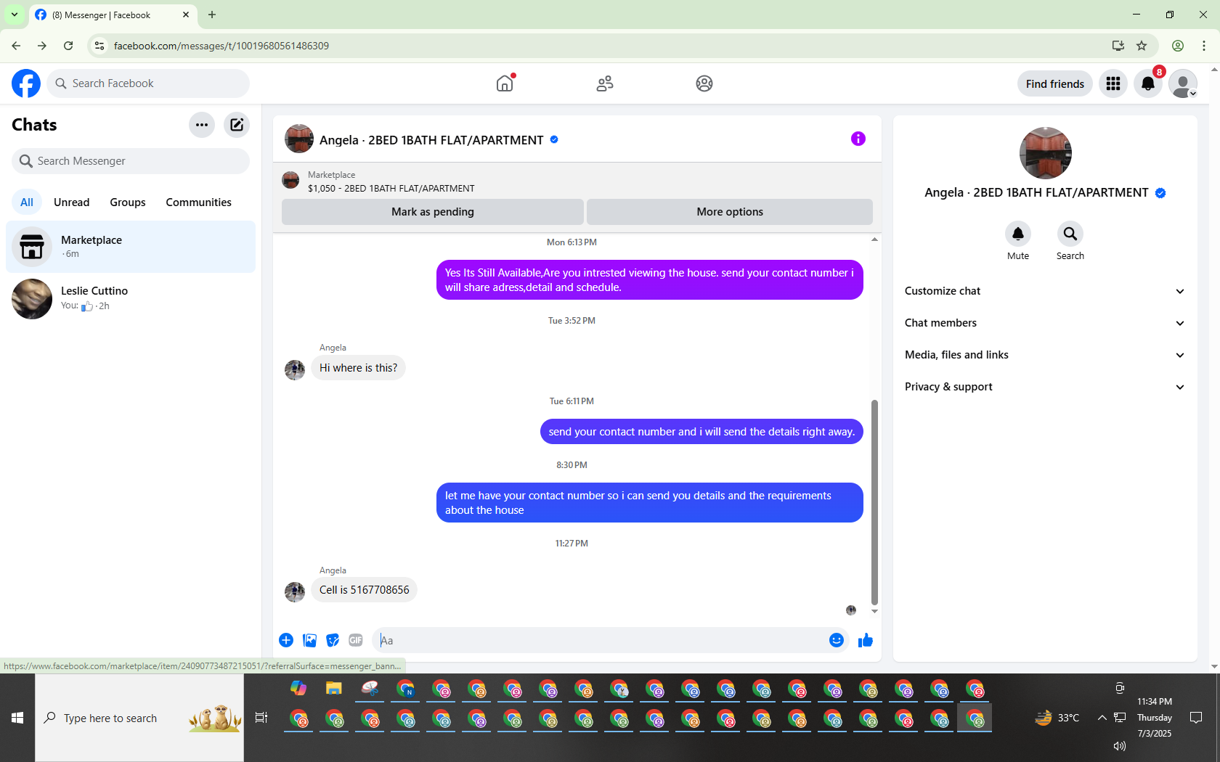Click the conversation scrollbar thumb

tap(874, 502)
